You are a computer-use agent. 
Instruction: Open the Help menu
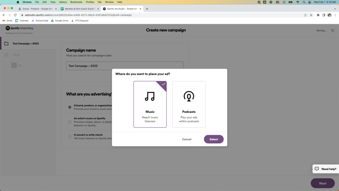click(120, 2)
